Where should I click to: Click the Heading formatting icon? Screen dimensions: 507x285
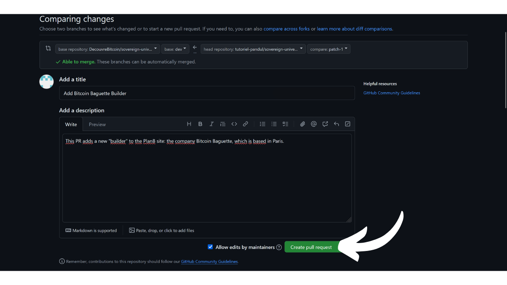coord(189,124)
